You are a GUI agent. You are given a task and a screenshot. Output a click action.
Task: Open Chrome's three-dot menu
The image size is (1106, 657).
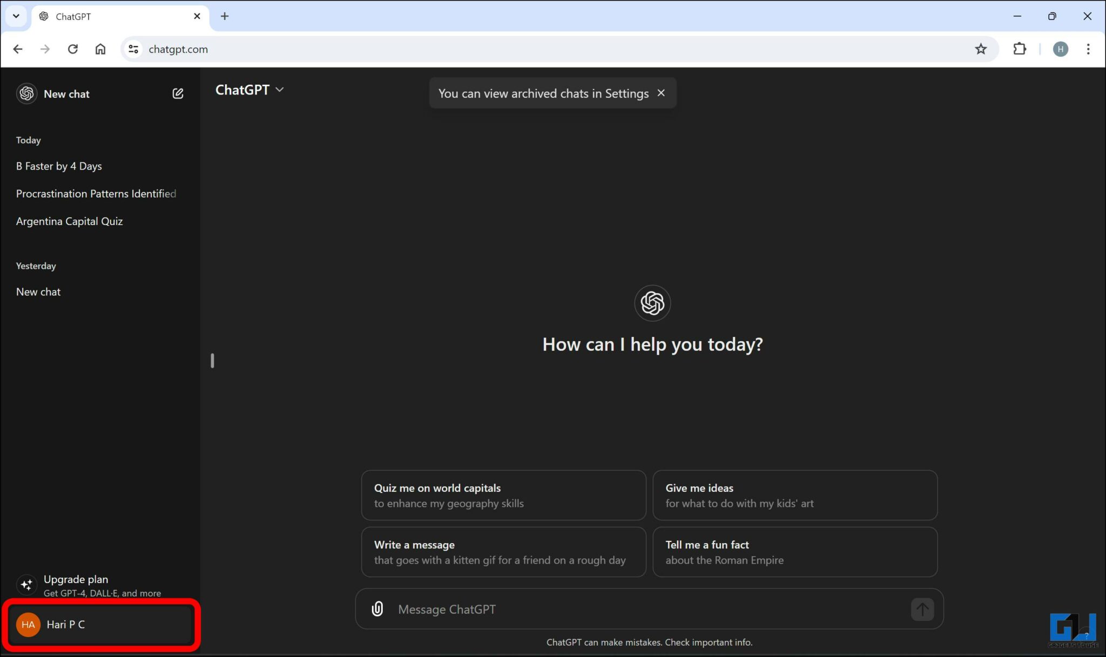(1089, 49)
